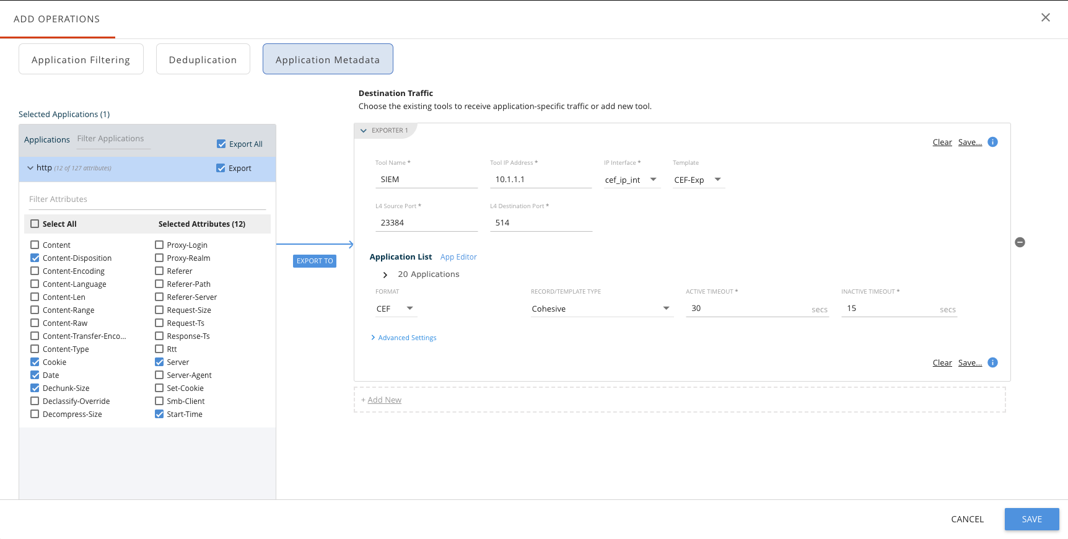Check the Smb-Client attribute
The image size is (1068, 539).
(x=159, y=401)
